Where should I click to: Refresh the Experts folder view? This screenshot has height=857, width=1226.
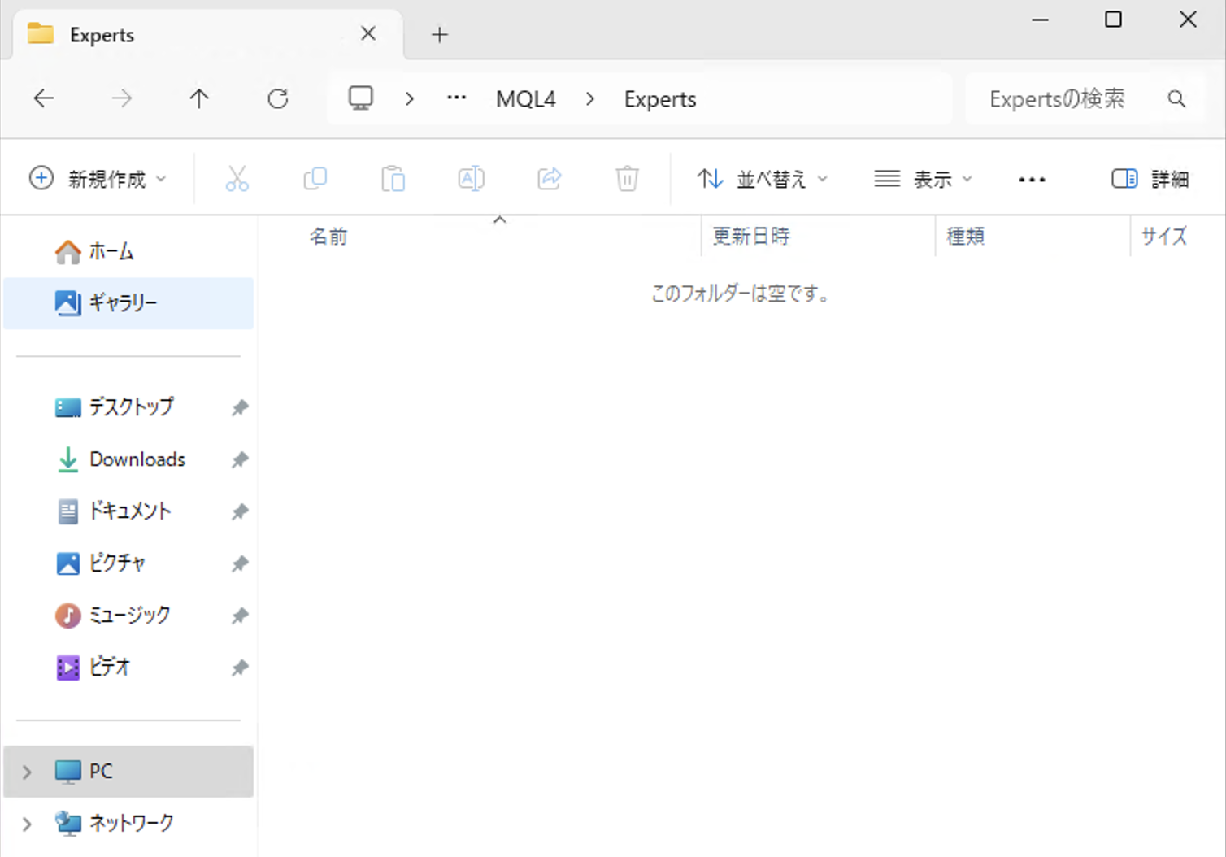pyautogui.click(x=278, y=99)
